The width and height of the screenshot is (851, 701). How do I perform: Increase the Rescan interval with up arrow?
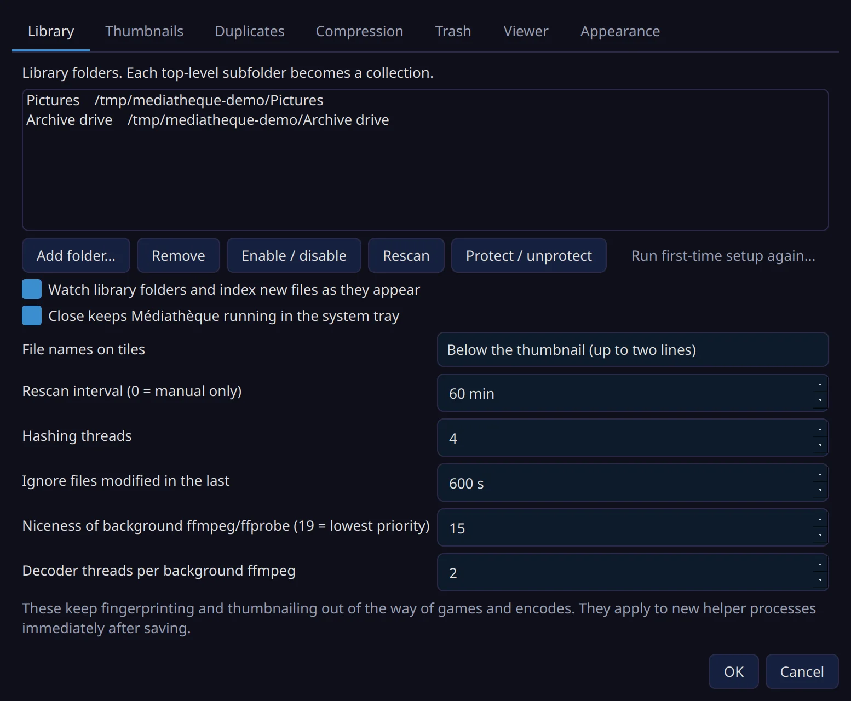[x=820, y=384]
